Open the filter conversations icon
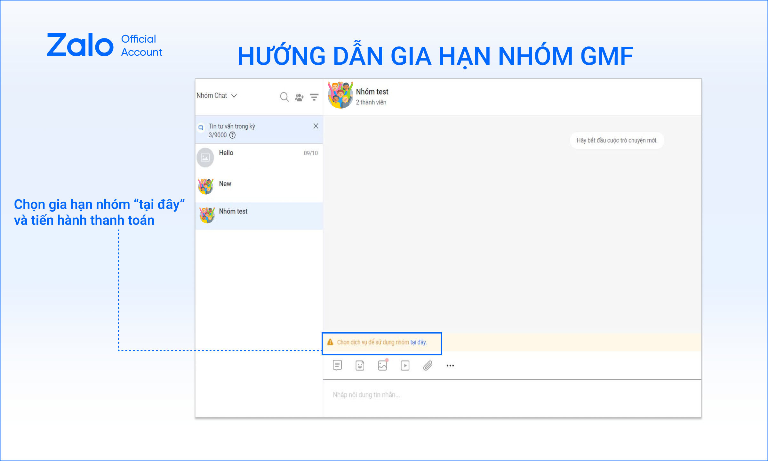This screenshot has height=461, width=768. [x=314, y=97]
